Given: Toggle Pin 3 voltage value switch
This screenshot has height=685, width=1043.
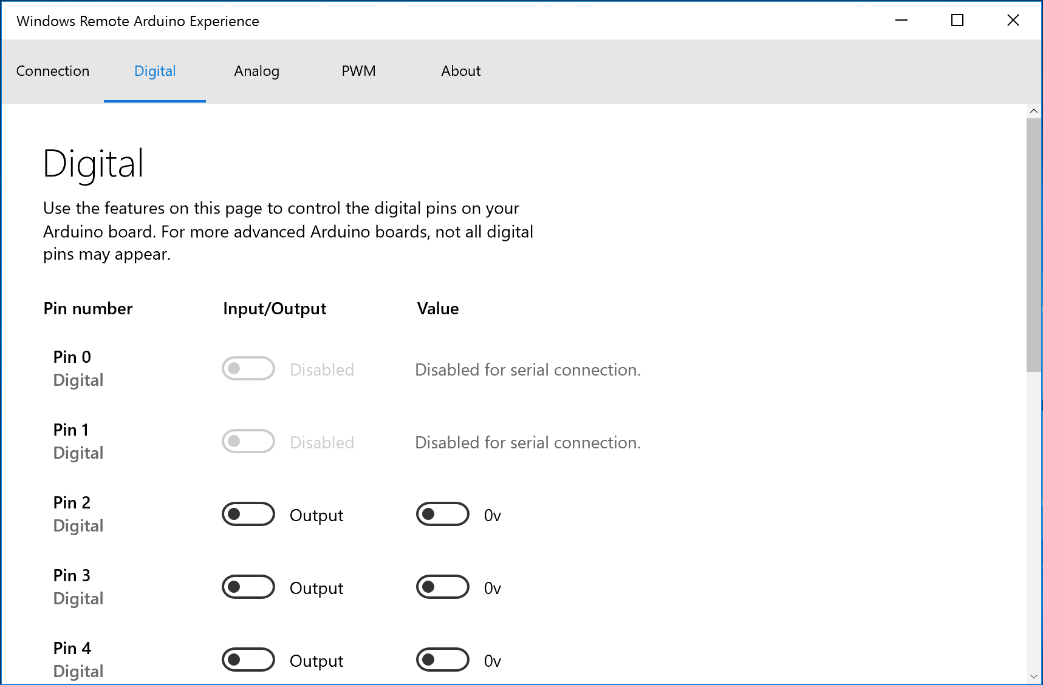Looking at the screenshot, I should [x=443, y=587].
